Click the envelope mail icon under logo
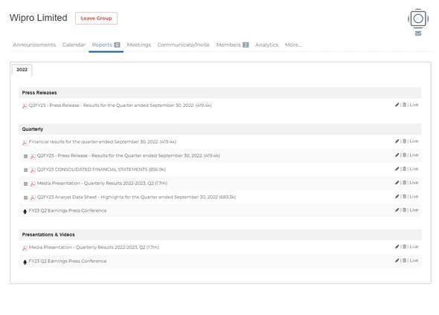 pyautogui.click(x=418, y=33)
